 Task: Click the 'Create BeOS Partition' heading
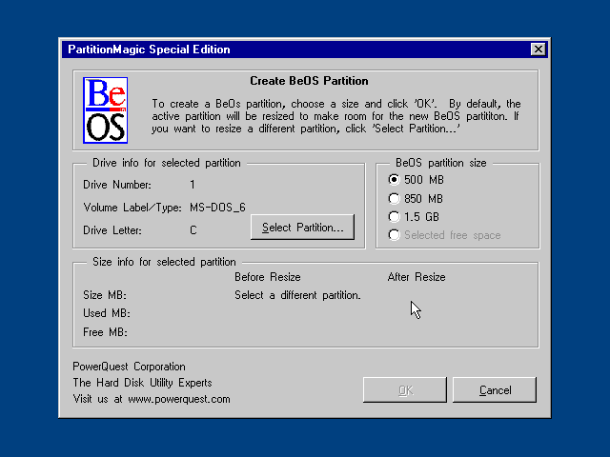(x=309, y=81)
